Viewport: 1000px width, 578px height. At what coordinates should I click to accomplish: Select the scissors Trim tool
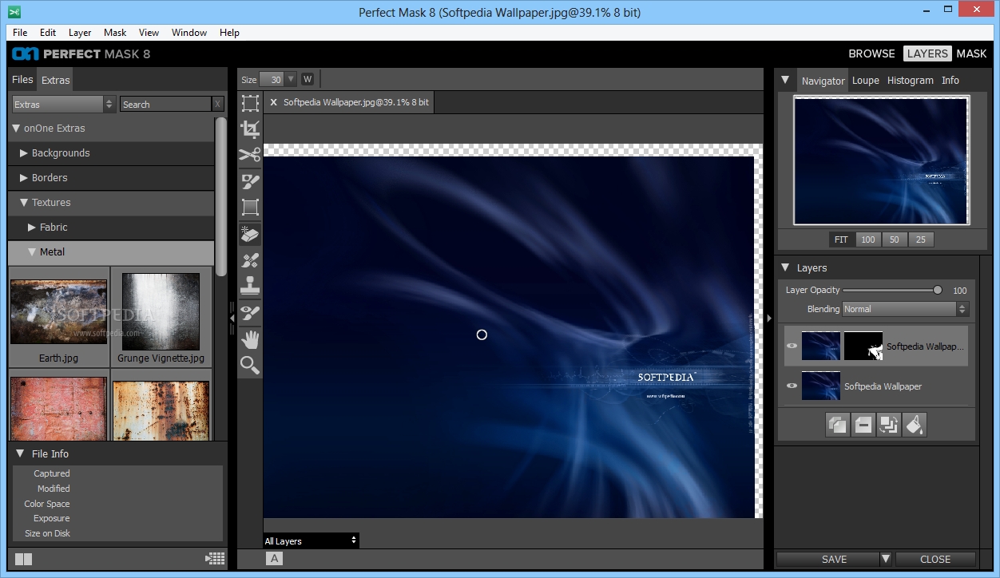tap(250, 156)
